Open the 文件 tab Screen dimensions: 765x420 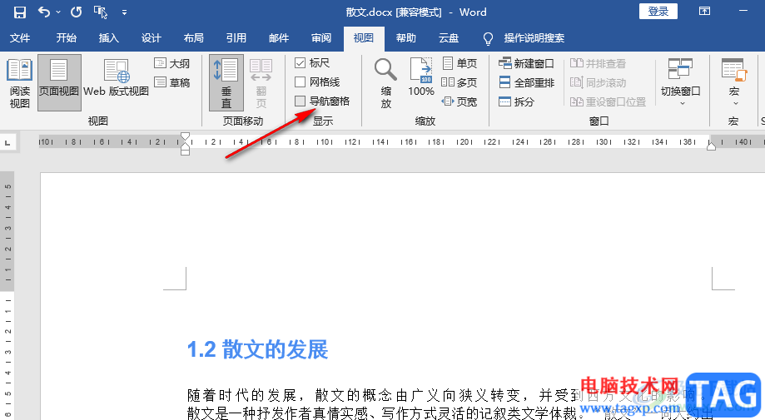click(20, 38)
